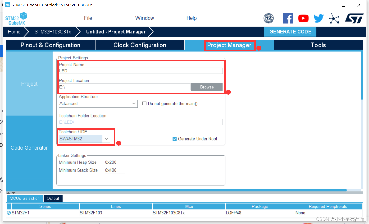Open the Help menu
Screen dimensions: 369x224
[x=191, y=18]
